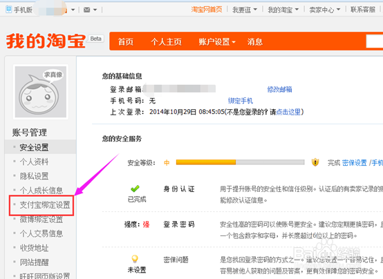The image size is (383, 279).
Task: Select 隐私设置 in sidebar
Action: pos(34,175)
